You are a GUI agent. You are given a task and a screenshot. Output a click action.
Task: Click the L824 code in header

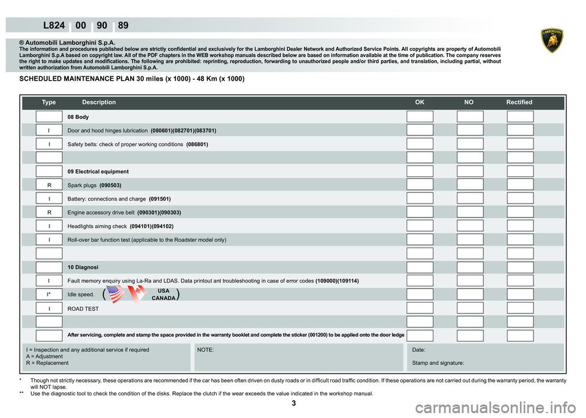click(54, 26)
